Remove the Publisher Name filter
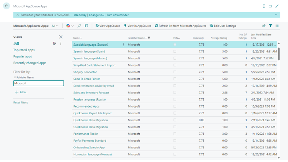The image size is (288, 162). (x=15, y=77)
